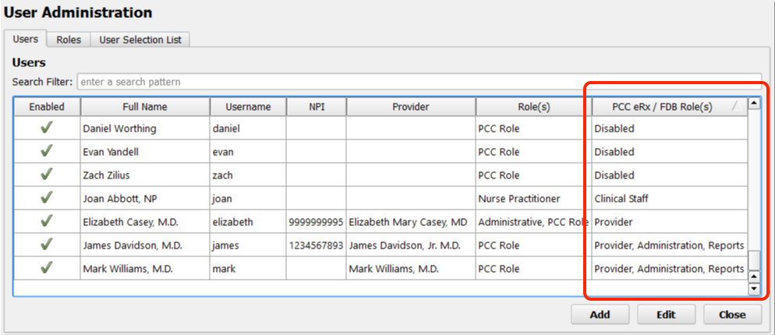Click enabled checkmark for Joan Abbott, NP
775x335 pixels.
pyautogui.click(x=47, y=198)
